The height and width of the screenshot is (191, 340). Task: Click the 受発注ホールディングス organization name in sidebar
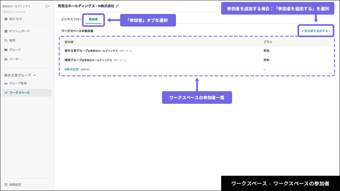tap(17, 7)
